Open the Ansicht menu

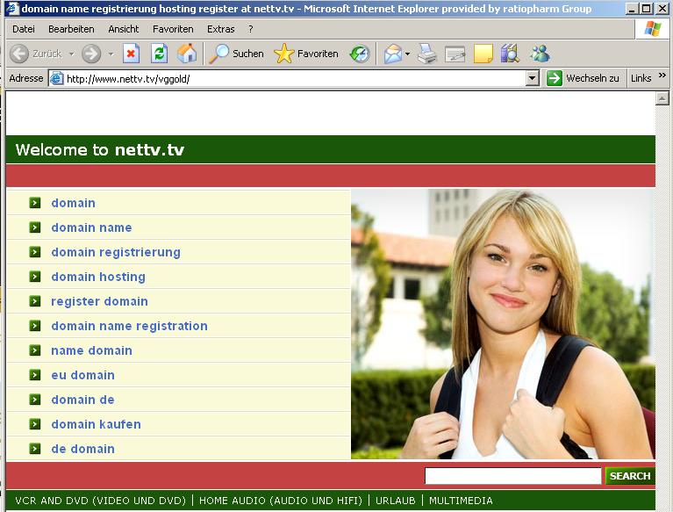tap(123, 29)
